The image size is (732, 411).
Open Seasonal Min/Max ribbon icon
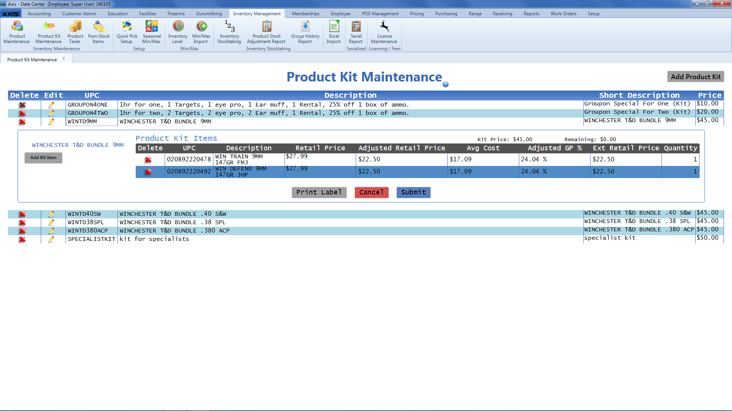(151, 32)
